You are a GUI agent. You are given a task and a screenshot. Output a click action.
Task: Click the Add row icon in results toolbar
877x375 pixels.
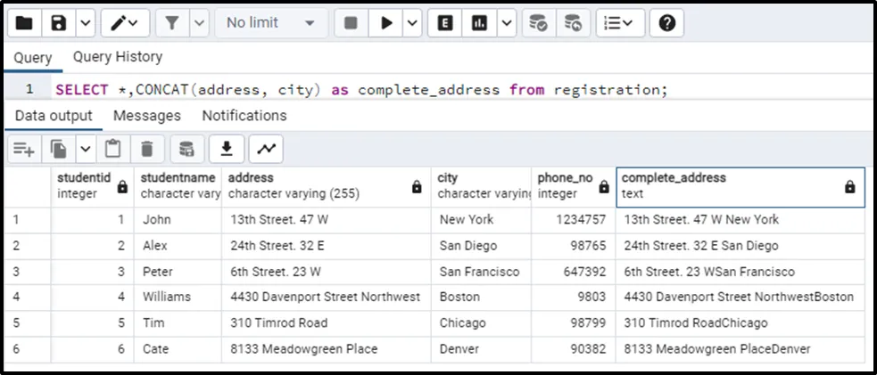click(x=23, y=148)
